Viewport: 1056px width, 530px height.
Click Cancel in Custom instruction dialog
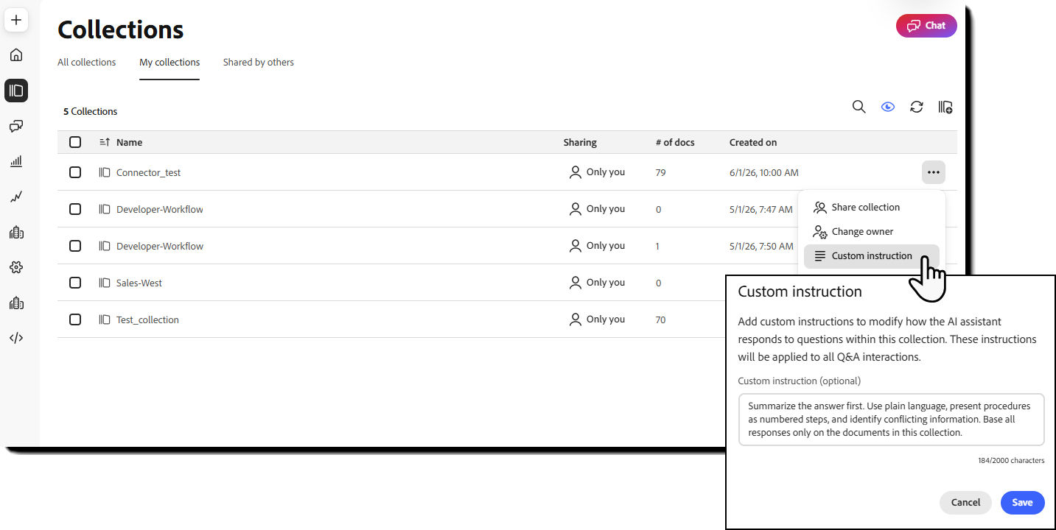(965, 503)
